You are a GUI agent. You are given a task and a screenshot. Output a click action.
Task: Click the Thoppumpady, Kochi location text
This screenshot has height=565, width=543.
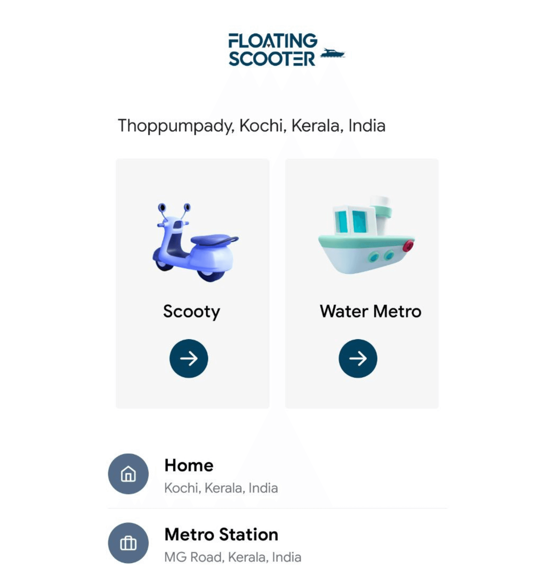coord(252,126)
